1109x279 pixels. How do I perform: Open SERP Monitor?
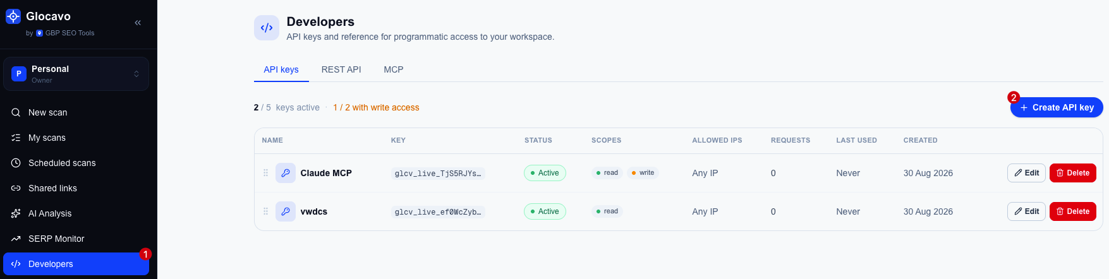76,239
